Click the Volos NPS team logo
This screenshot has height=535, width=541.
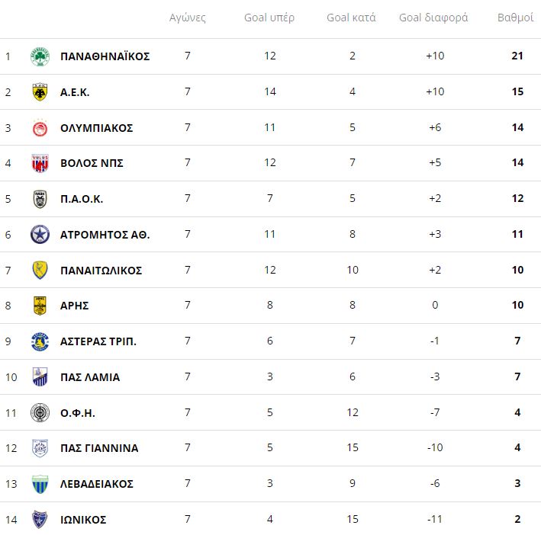40,163
